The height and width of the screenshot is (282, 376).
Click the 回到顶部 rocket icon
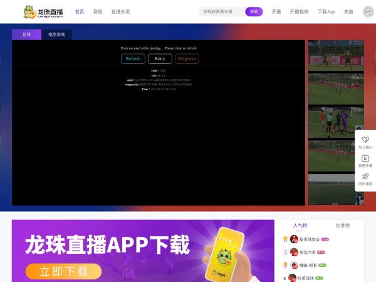365,177
